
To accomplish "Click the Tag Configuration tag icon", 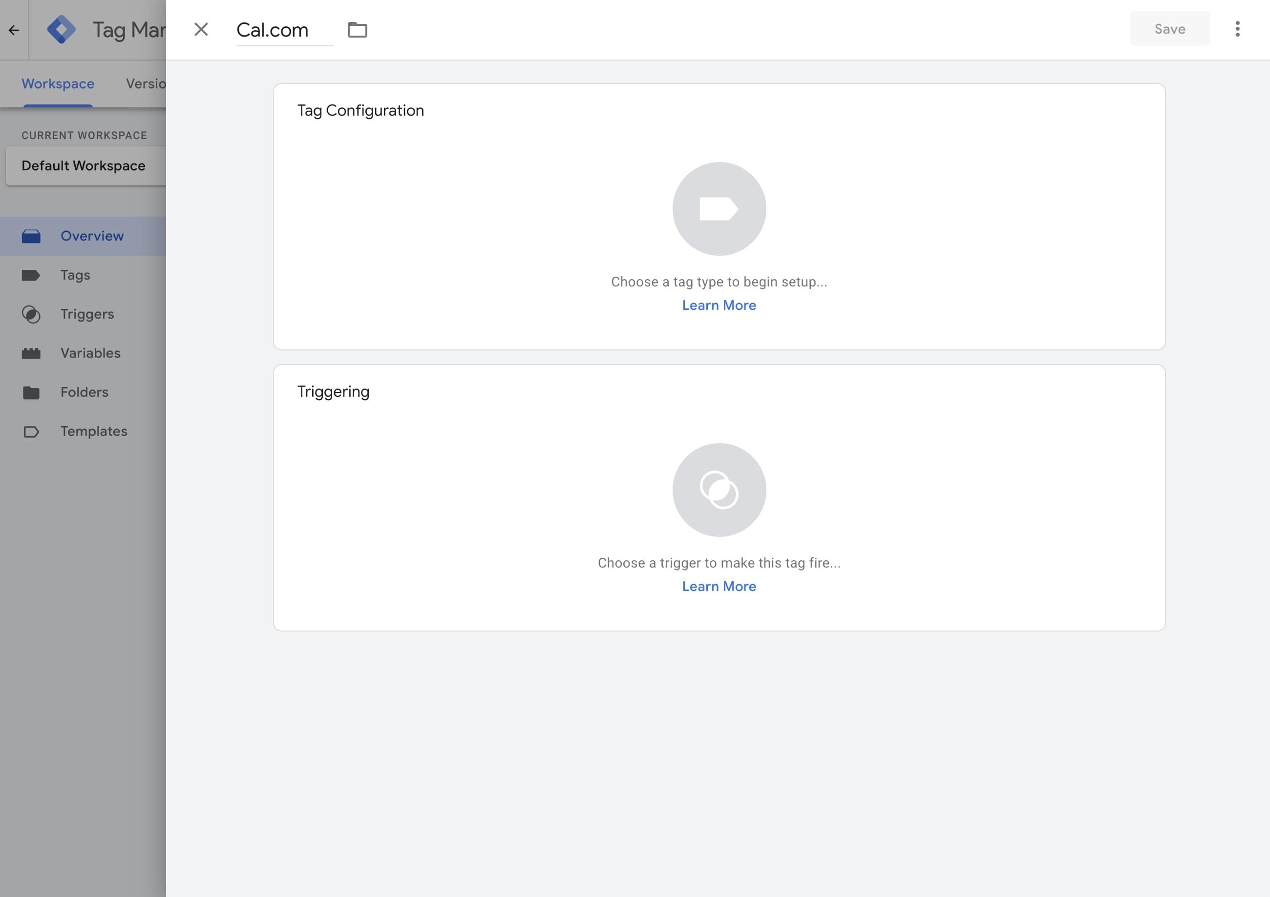I will [719, 208].
